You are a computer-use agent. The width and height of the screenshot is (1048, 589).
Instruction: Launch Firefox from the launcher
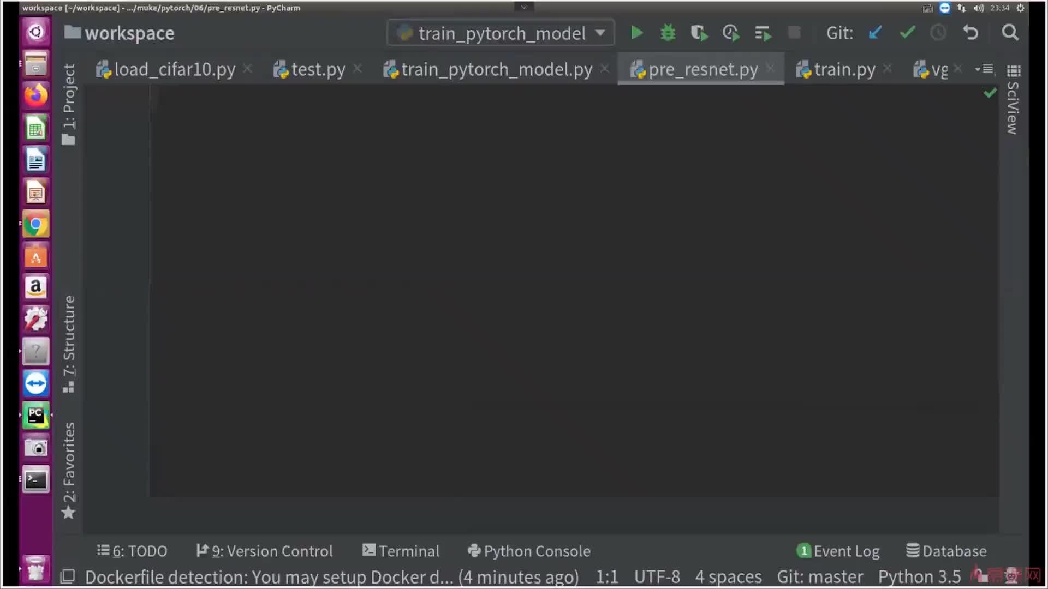pyautogui.click(x=36, y=95)
